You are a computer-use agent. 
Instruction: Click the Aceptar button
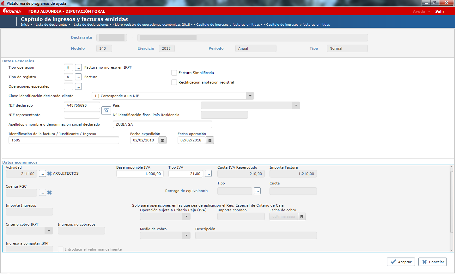(401, 262)
